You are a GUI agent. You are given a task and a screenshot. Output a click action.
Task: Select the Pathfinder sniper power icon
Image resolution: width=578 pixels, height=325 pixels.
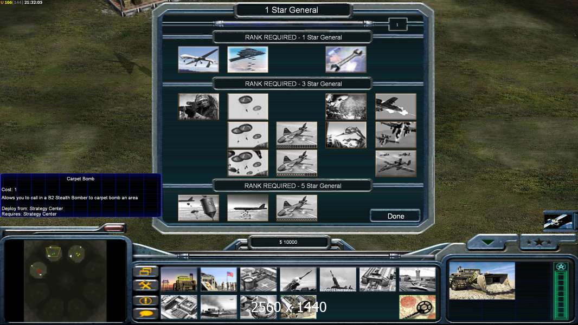point(198,107)
